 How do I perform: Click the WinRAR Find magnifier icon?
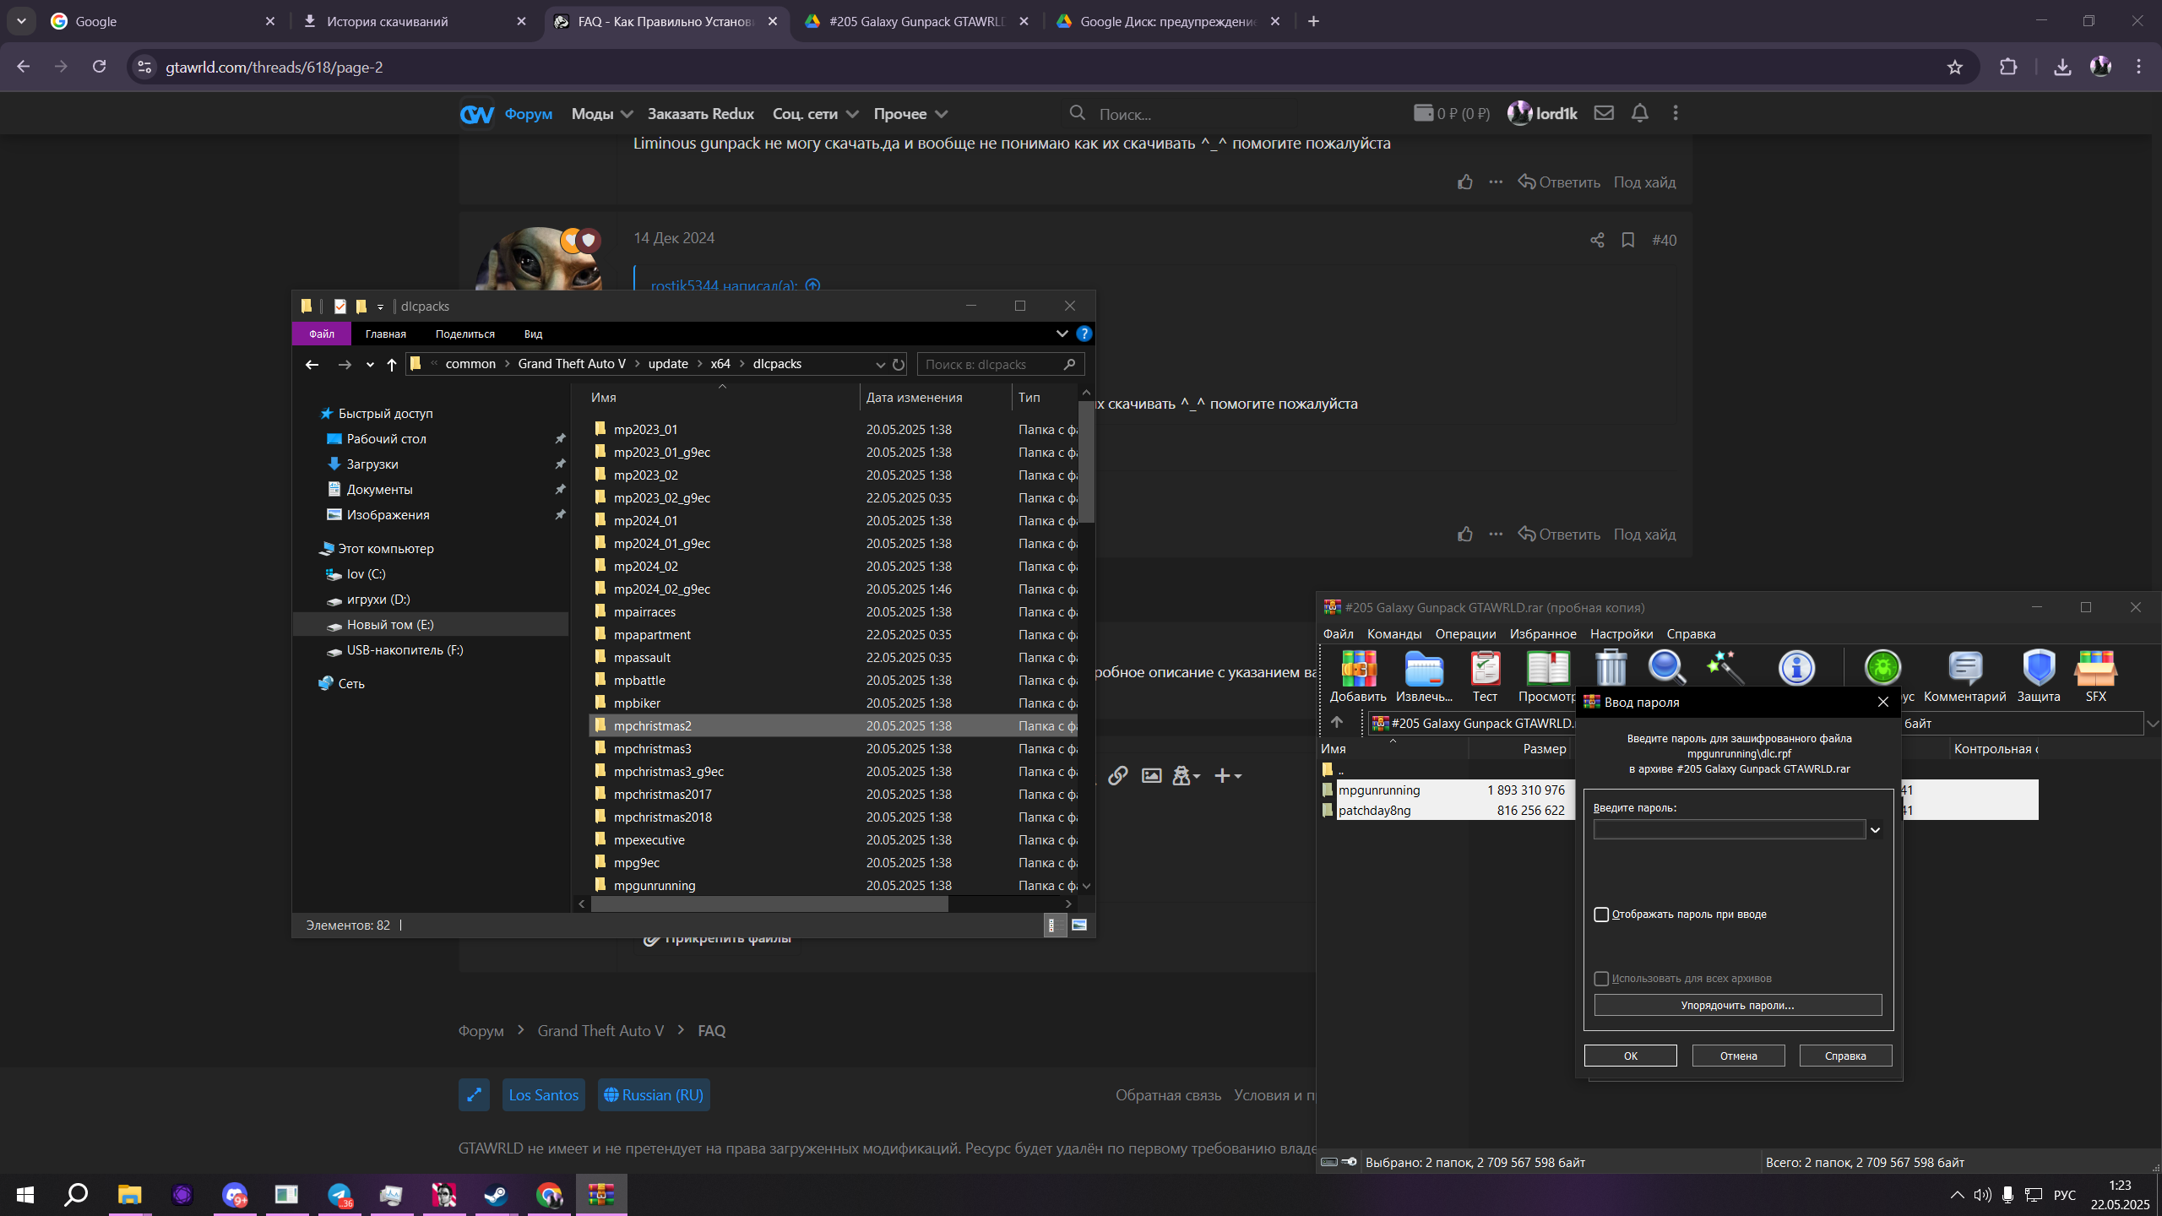coord(1667,667)
